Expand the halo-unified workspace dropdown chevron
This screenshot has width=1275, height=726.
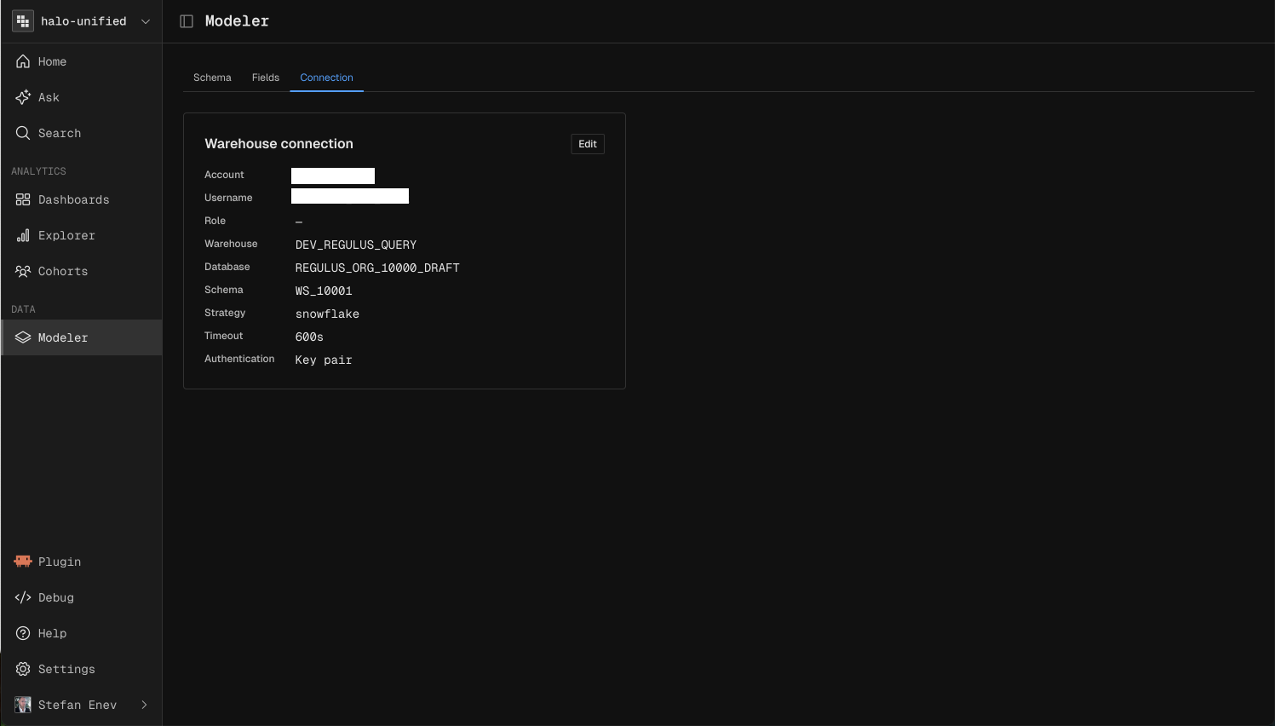146,21
